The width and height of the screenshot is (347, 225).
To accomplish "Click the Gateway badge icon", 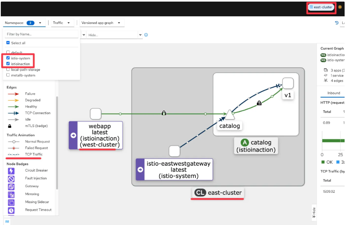I will click(x=11, y=187).
